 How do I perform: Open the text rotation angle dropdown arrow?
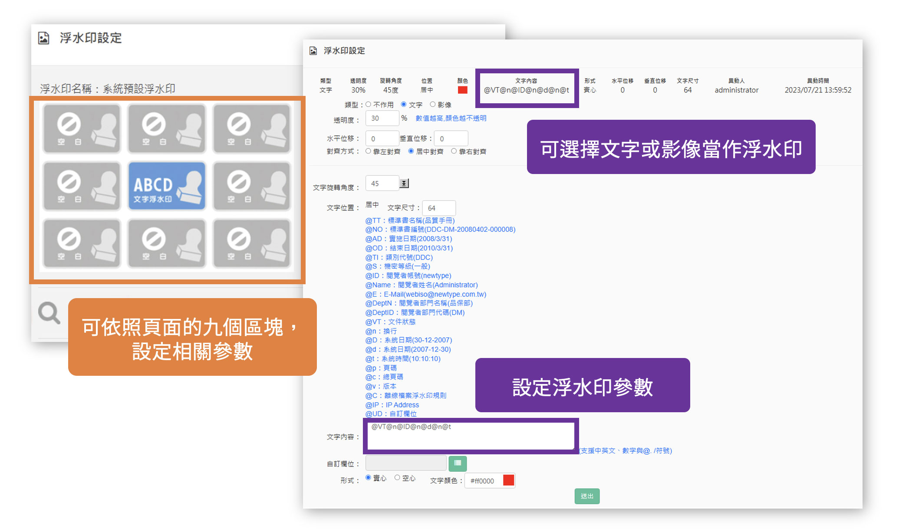(404, 184)
